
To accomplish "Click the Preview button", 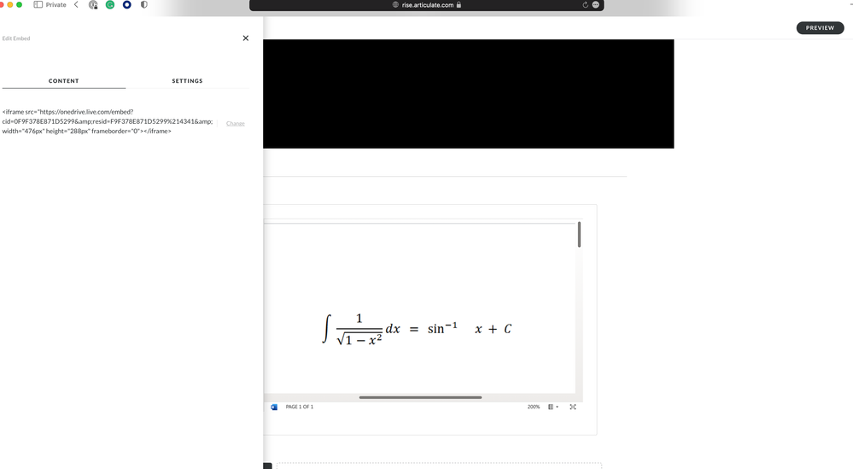I will coord(820,27).
